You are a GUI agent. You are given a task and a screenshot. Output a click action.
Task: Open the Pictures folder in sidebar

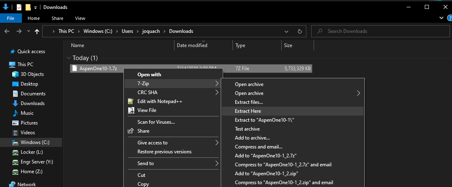point(29,123)
